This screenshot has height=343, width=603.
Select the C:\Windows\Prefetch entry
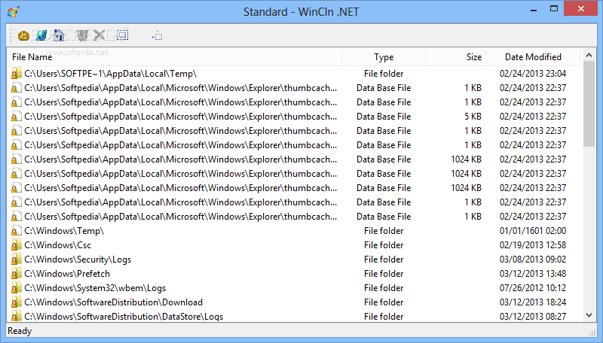pos(67,274)
